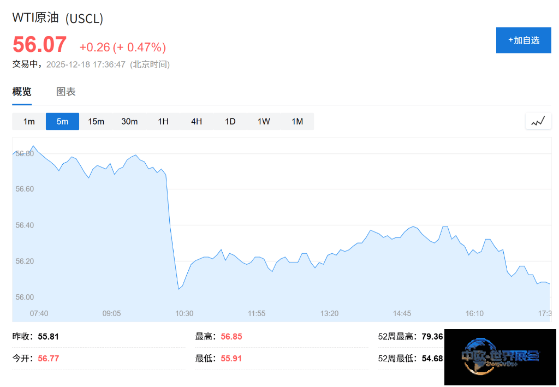
Task: Set chart interval to 30m
Action: click(129, 121)
